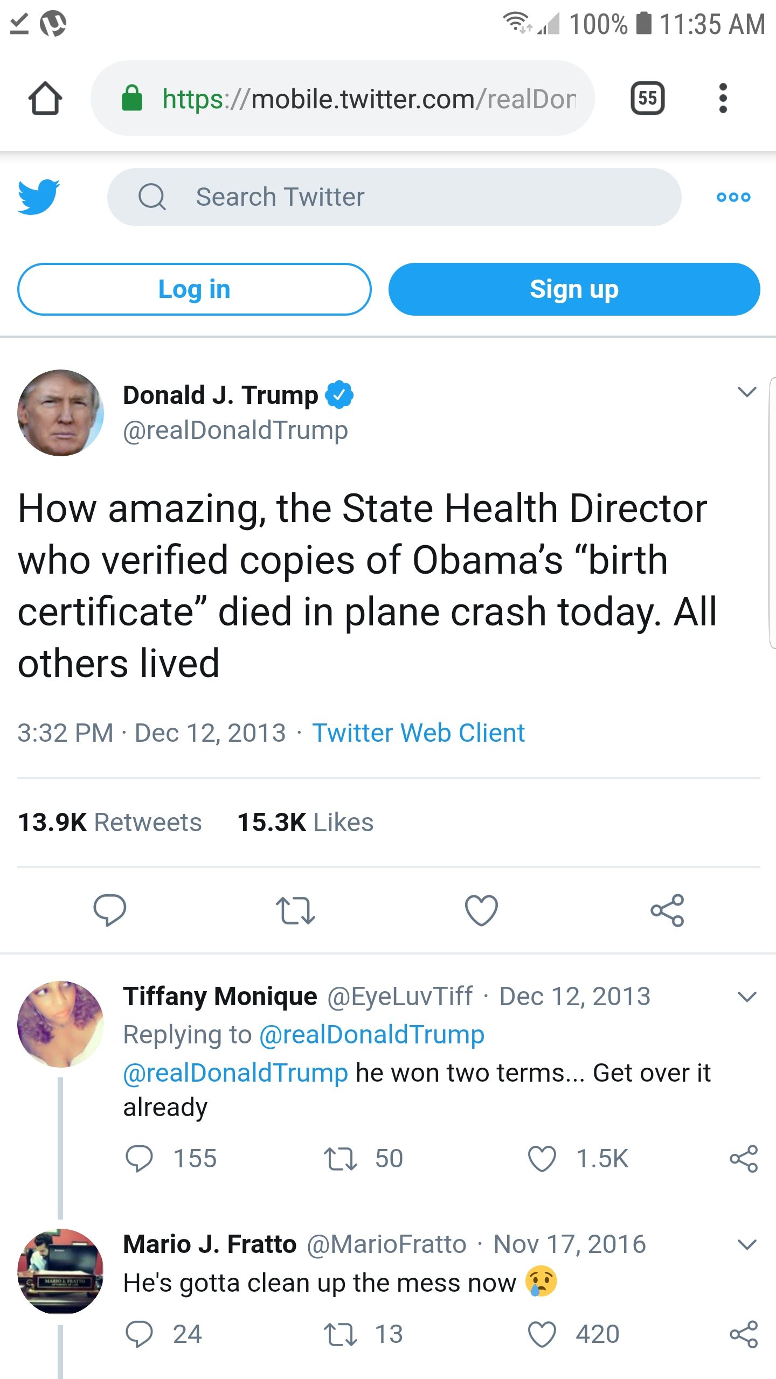Open the browser three-dot overflow menu

click(x=723, y=99)
